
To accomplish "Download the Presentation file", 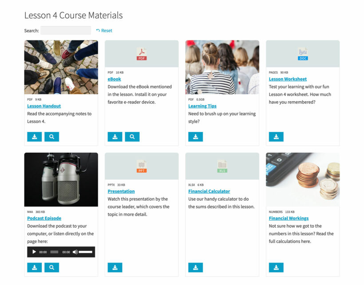I will tap(115, 267).
